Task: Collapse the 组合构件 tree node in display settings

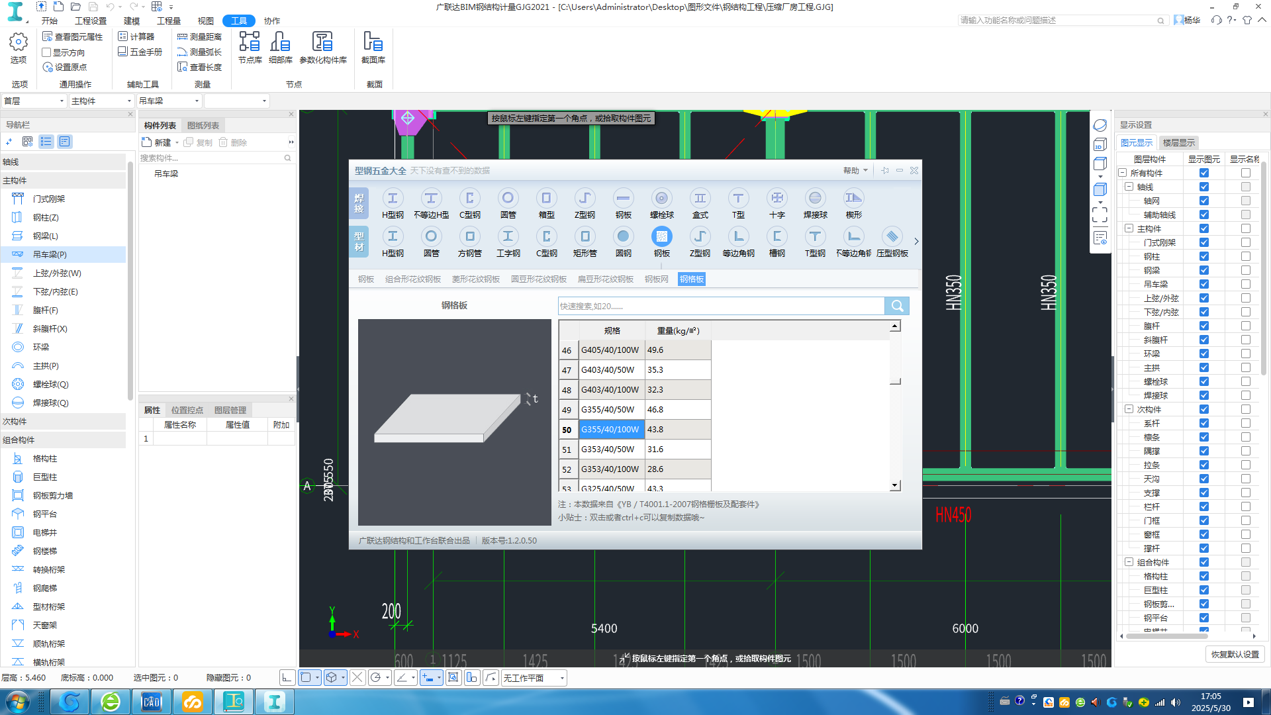Action: (1129, 562)
